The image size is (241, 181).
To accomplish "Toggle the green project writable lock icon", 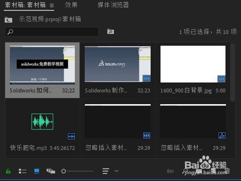I will tap(8, 171).
